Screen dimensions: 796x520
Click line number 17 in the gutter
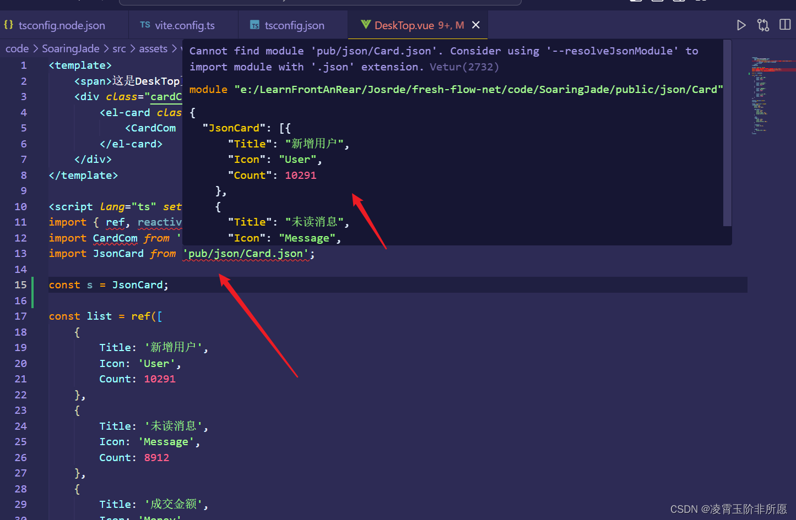coord(20,316)
